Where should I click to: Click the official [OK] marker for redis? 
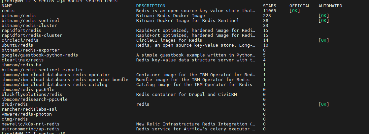(x=295, y=11)
